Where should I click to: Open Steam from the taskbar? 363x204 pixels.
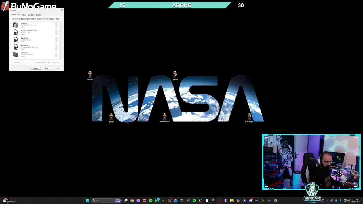(244, 201)
